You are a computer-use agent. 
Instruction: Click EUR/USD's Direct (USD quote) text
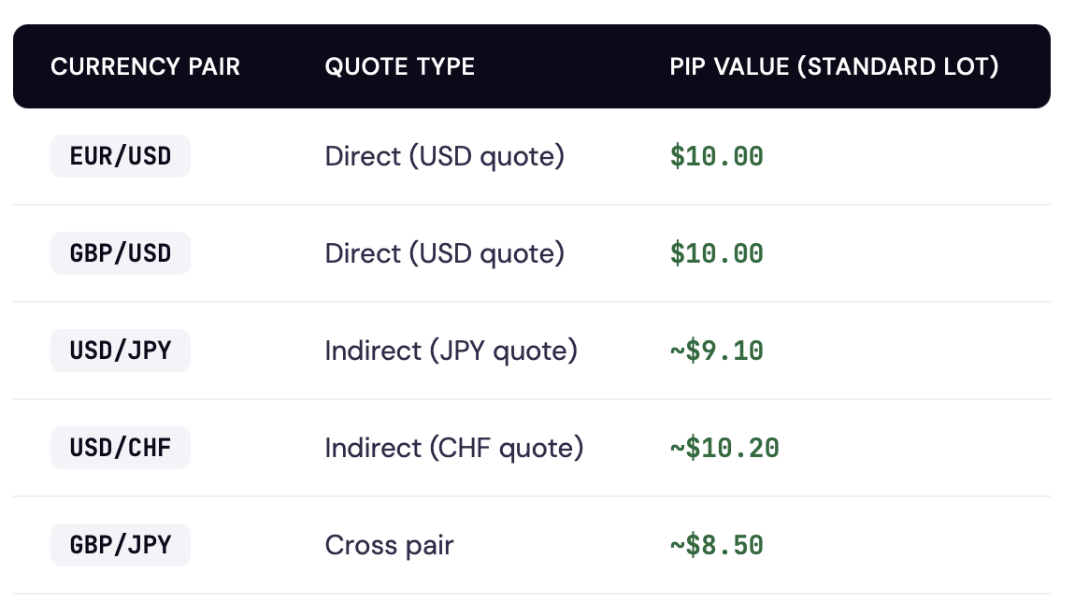445,156
